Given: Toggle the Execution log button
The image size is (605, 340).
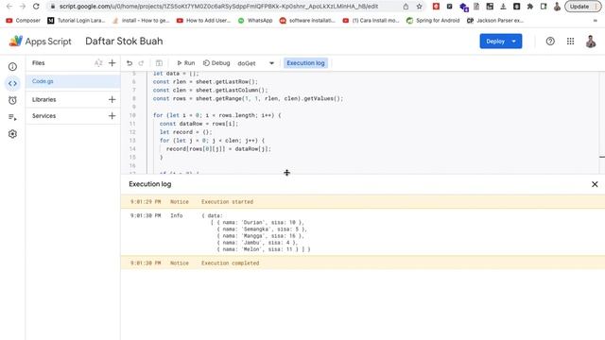Looking at the screenshot, I should pyautogui.click(x=305, y=63).
